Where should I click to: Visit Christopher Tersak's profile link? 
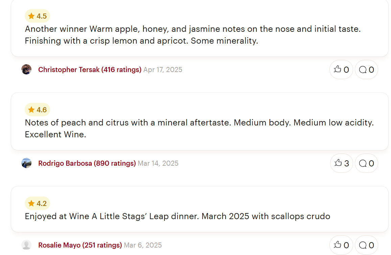click(x=90, y=70)
